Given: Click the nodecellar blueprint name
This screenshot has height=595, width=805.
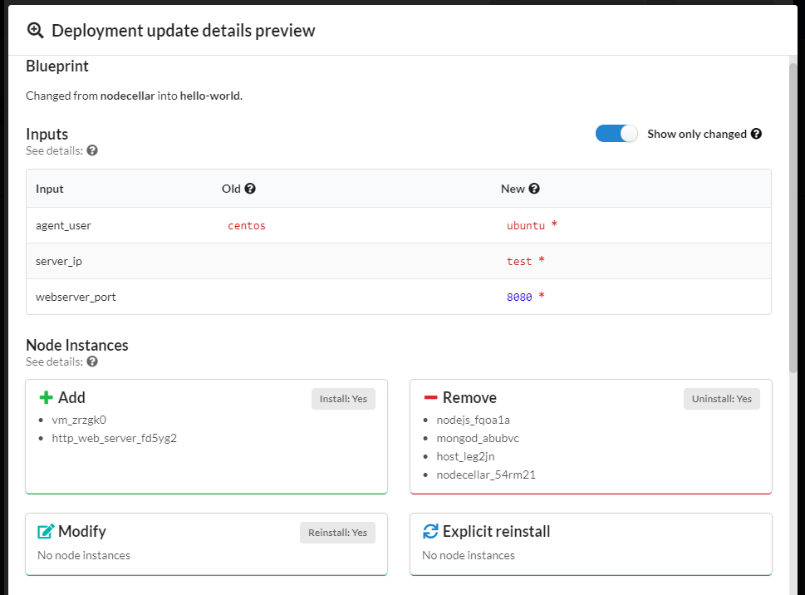Looking at the screenshot, I should tap(127, 96).
